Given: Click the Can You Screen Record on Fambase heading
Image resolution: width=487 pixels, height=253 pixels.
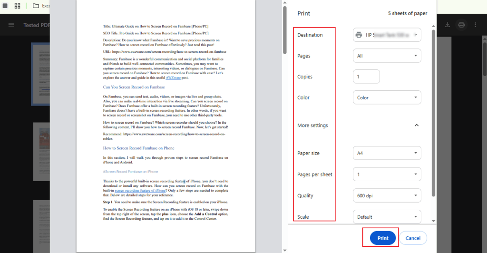Looking at the screenshot, I should 134,87.
